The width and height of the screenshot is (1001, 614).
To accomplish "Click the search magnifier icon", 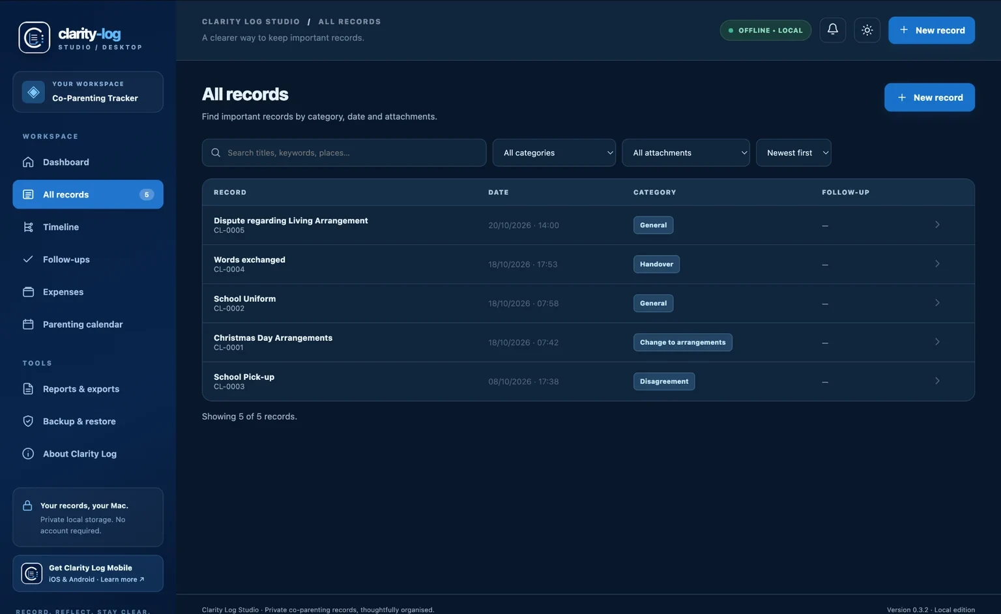I will coord(216,153).
